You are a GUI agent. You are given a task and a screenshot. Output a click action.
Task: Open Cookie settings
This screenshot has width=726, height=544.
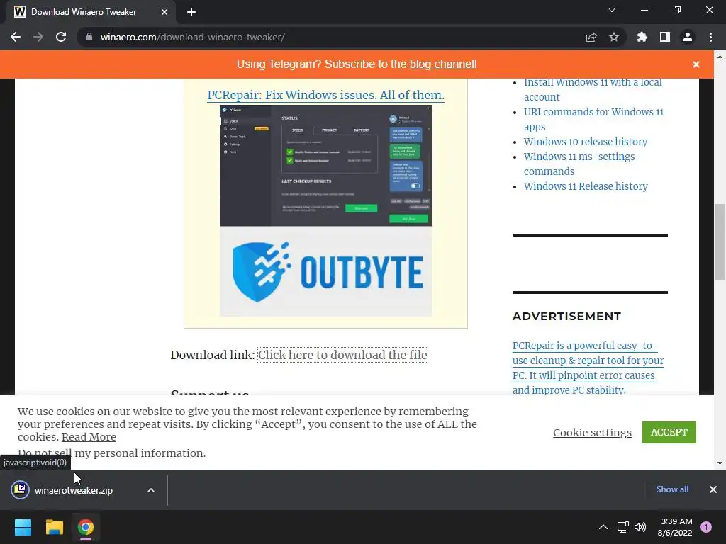pos(592,433)
